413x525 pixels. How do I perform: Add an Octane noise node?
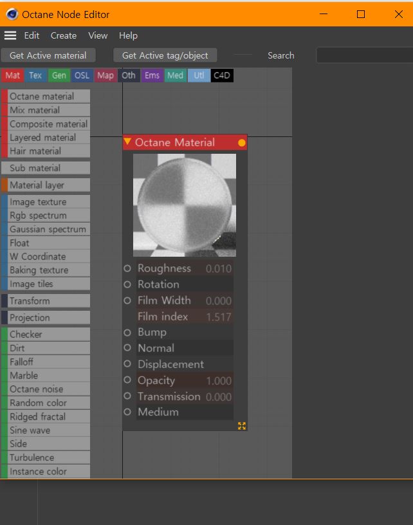(x=46, y=389)
